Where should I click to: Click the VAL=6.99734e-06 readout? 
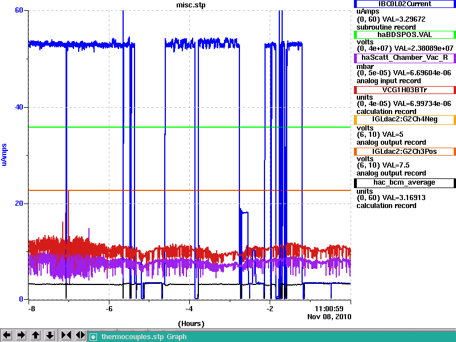pos(423,104)
